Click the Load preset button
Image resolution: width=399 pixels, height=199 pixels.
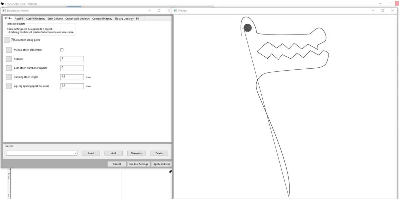(x=91, y=153)
